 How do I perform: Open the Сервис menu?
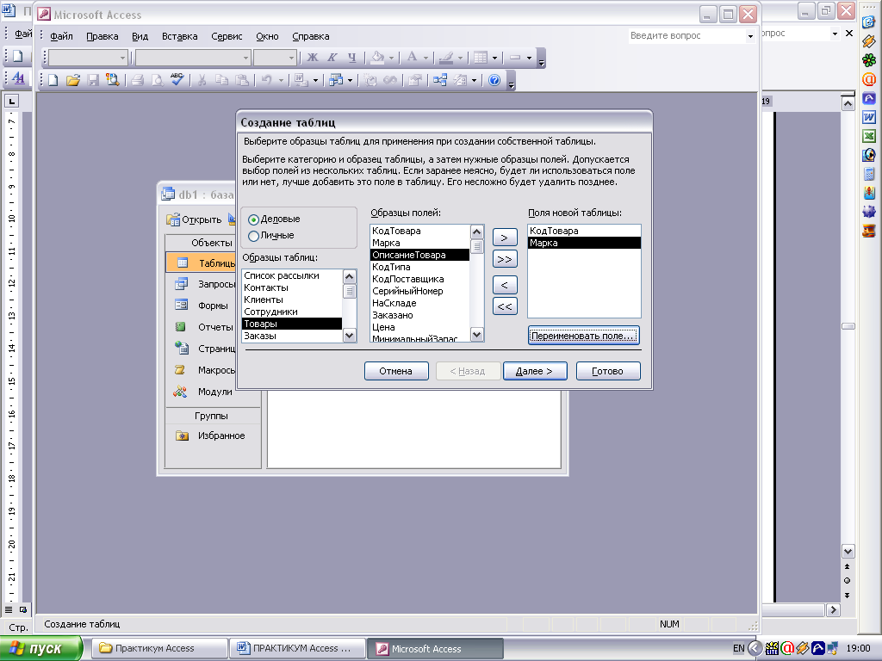(x=227, y=36)
